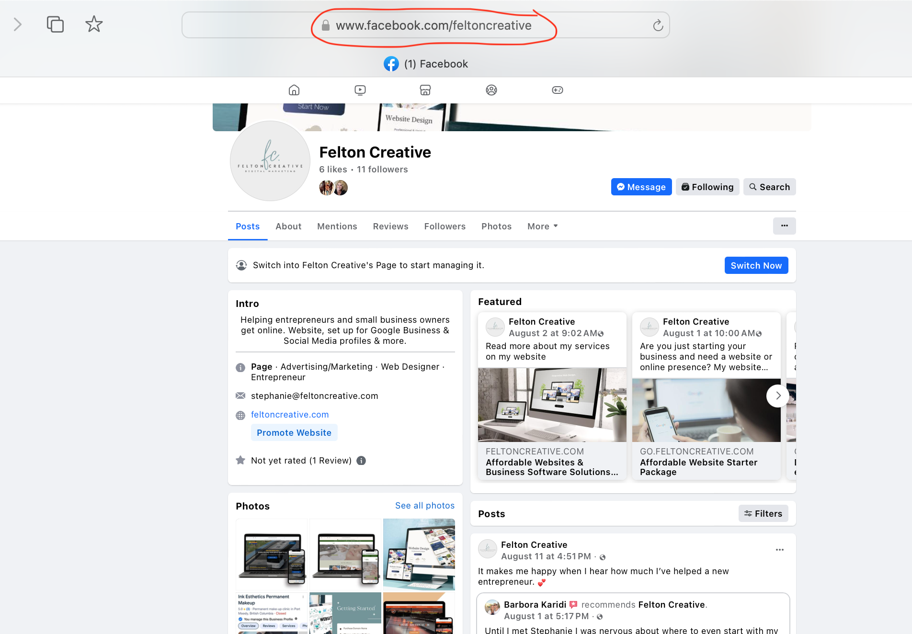
Task: Open the Website Design monitor photo thumbnail
Action: (419, 555)
